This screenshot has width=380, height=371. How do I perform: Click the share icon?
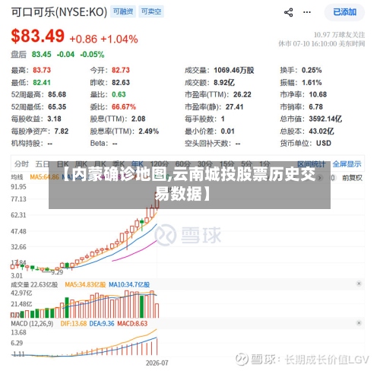pyautogui.click(x=288, y=12)
